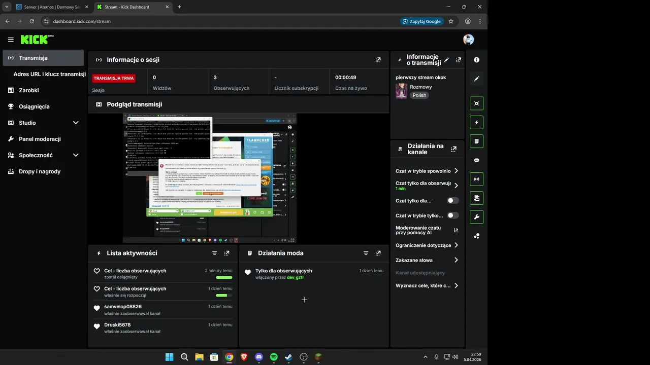The height and width of the screenshot is (365, 650).
Task: Click progress bar of achieved follower goal
Action: pos(224,277)
